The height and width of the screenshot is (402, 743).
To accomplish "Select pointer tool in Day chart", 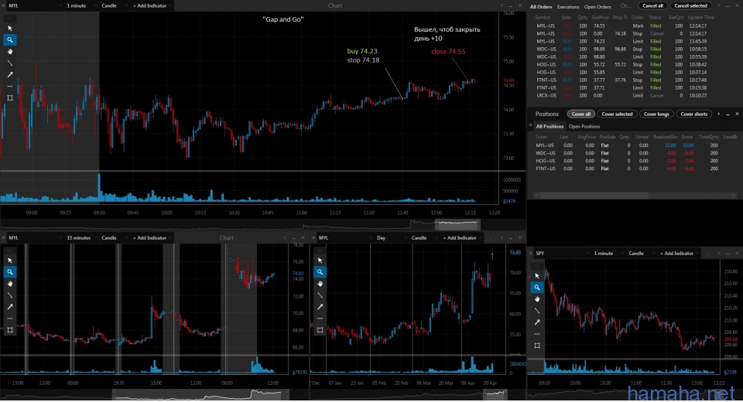I will (320, 261).
